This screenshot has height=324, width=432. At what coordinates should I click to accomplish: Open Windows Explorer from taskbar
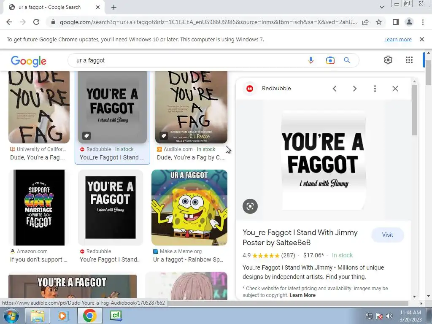pyautogui.click(x=37, y=316)
